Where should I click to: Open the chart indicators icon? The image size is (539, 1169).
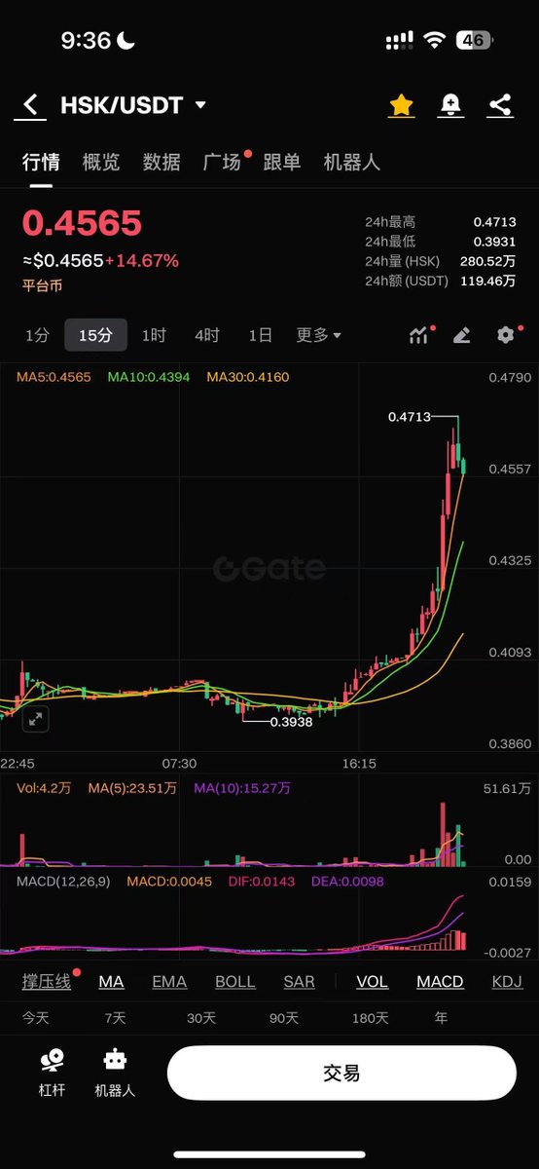tap(419, 335)
